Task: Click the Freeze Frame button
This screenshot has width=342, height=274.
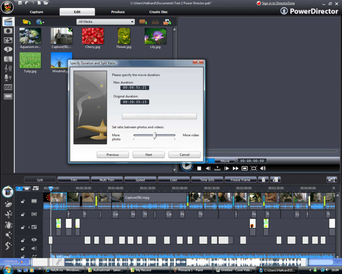Action: [240, 180]
